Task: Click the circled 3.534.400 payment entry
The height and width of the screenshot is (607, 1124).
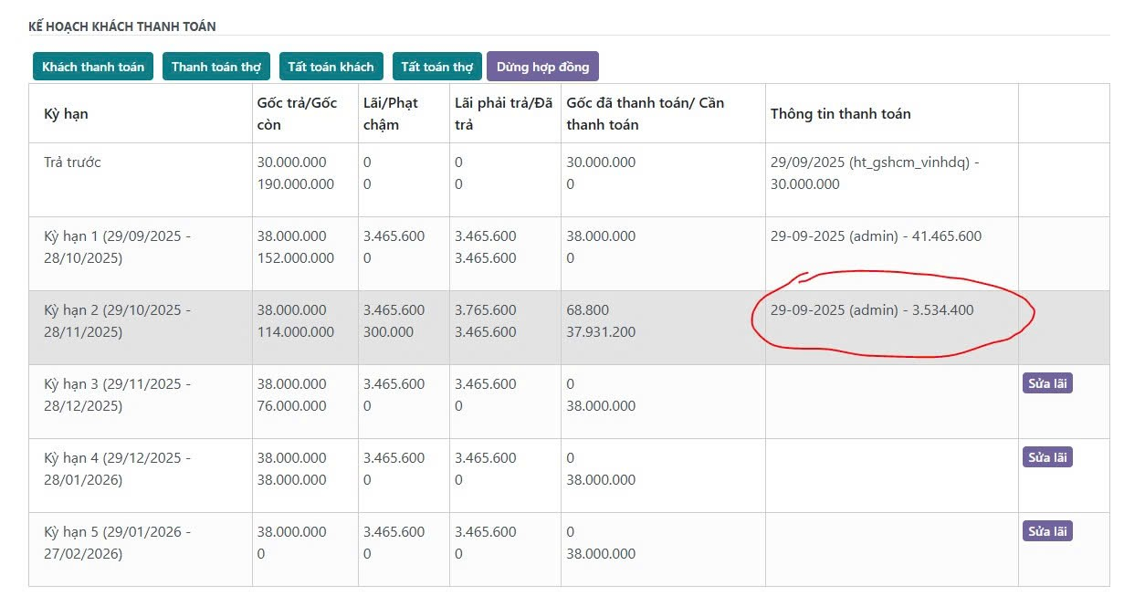Action: pos(871,310)
